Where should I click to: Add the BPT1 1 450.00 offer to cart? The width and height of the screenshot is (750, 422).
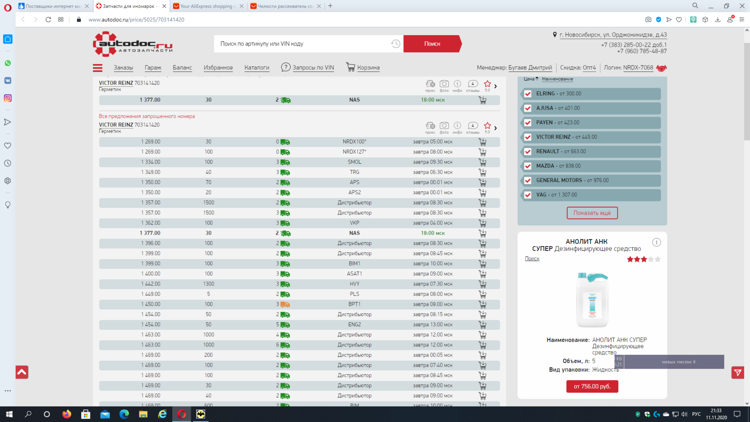[482, 304]
